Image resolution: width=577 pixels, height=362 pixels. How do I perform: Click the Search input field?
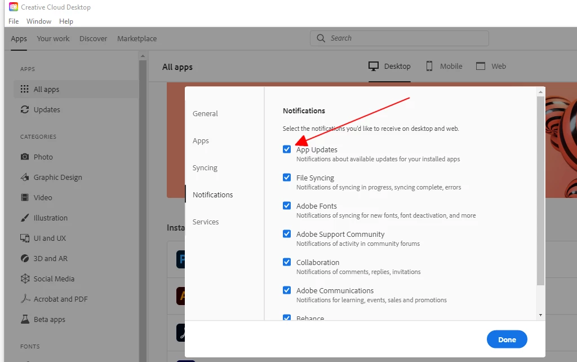pos(400,38)
